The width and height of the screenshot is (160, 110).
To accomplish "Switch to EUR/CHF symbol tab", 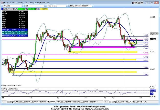I will tap(27, 102).
